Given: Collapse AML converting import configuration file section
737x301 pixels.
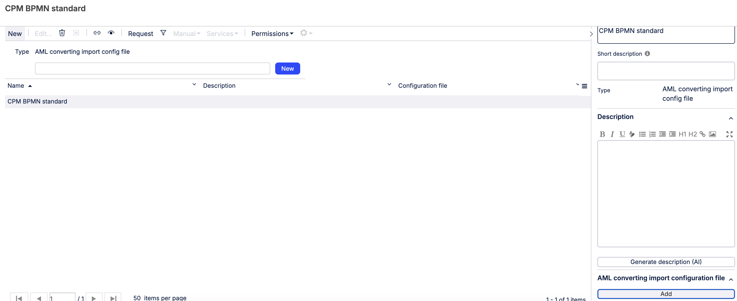Looking at the screenshot, I should pos(731,279).
